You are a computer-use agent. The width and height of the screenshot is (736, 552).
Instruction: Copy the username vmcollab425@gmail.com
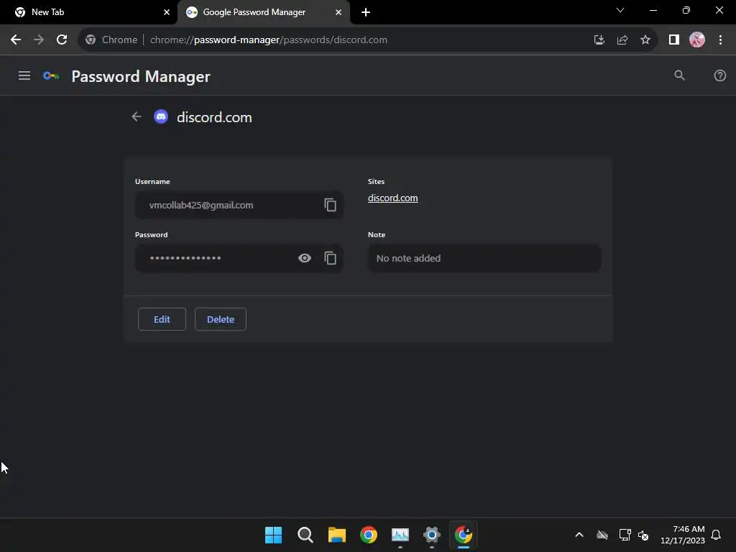click(x=330, y=205)
